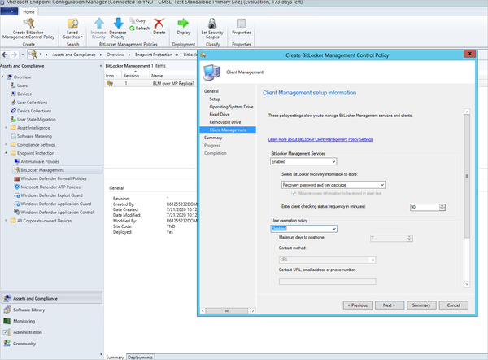Go to Operating System Drive step
Image resolution: width=488 pixels, height=360 pixels.
point(231,107)
